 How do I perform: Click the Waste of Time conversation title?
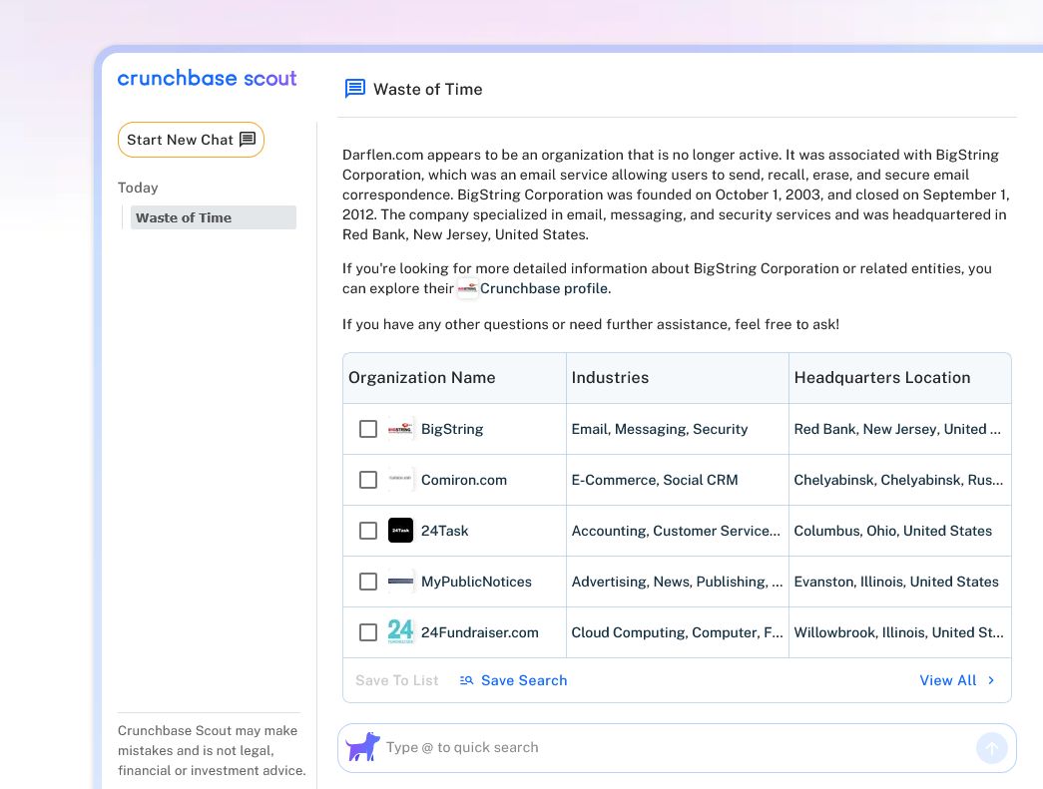428,89
